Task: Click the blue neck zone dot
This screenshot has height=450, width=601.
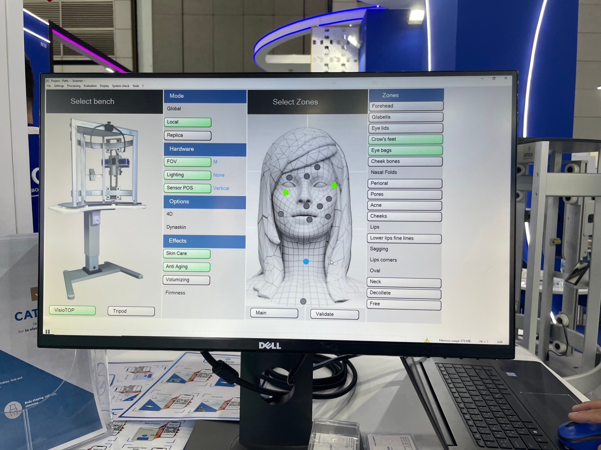Action: click(306, 261)
